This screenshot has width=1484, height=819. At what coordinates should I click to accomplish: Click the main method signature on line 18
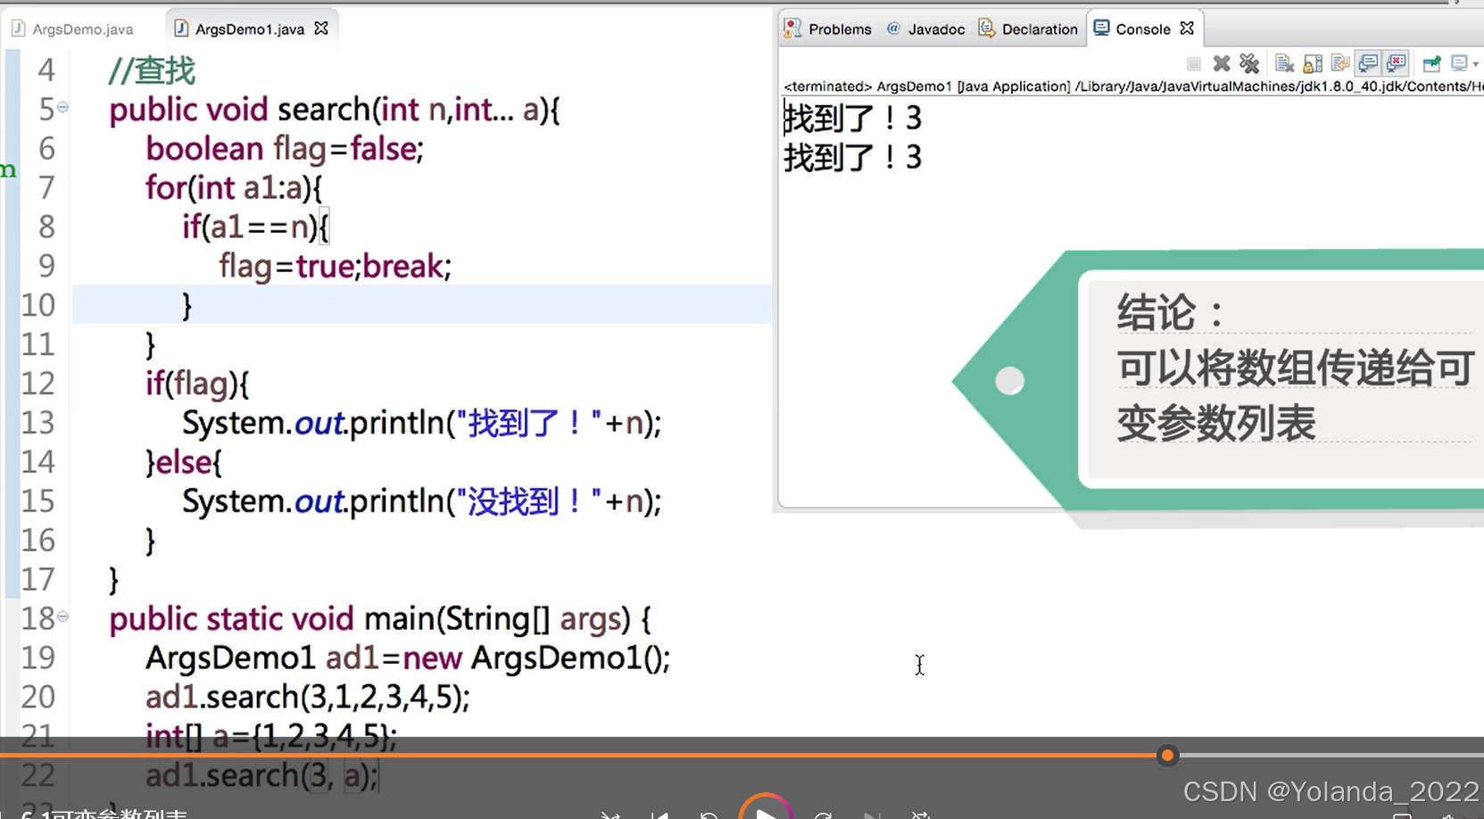point(380,619)
